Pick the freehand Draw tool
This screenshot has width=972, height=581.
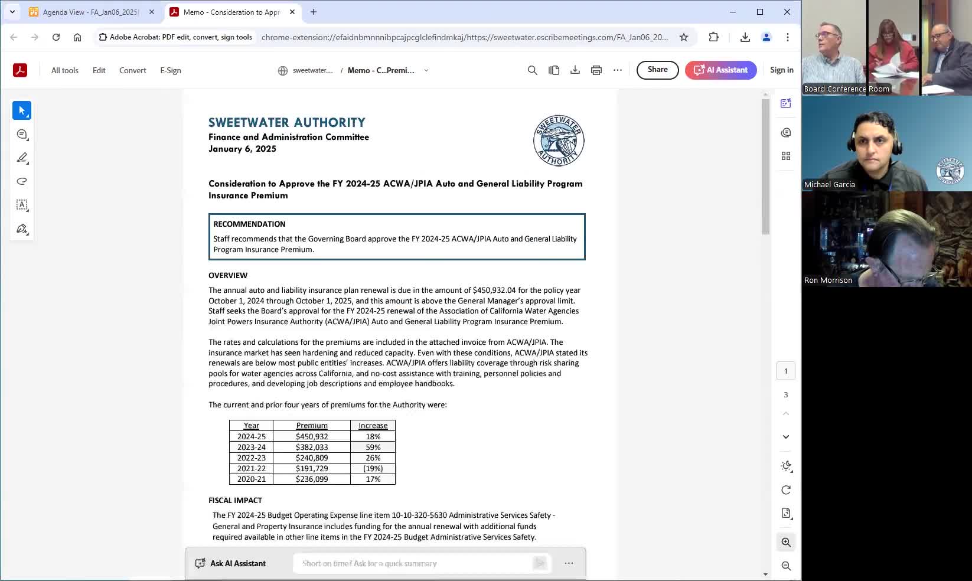tap(22, 181)
